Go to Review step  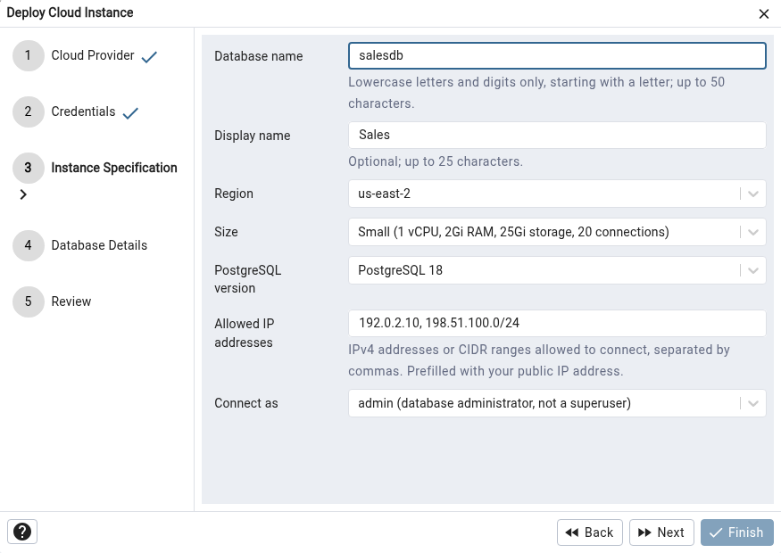point(71,301)
